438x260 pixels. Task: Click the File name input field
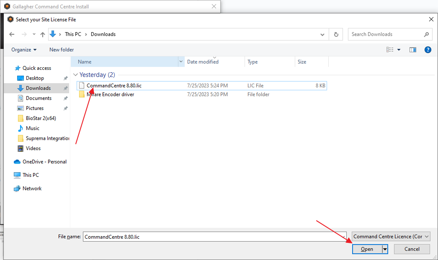[214, 237]
